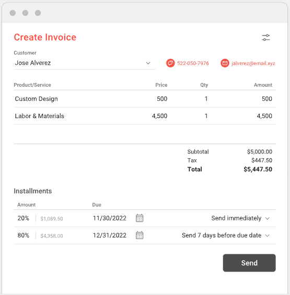The image size is (290, 295).
Task: Click the Labor & Materials product name
Action: click(40, 116)
